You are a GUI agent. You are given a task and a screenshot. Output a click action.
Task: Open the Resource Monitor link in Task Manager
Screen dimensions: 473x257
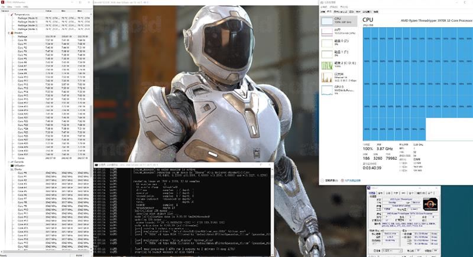click(x=351, y=180)
